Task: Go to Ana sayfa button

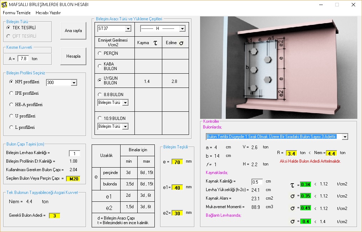Action: [x=73, y=31]
